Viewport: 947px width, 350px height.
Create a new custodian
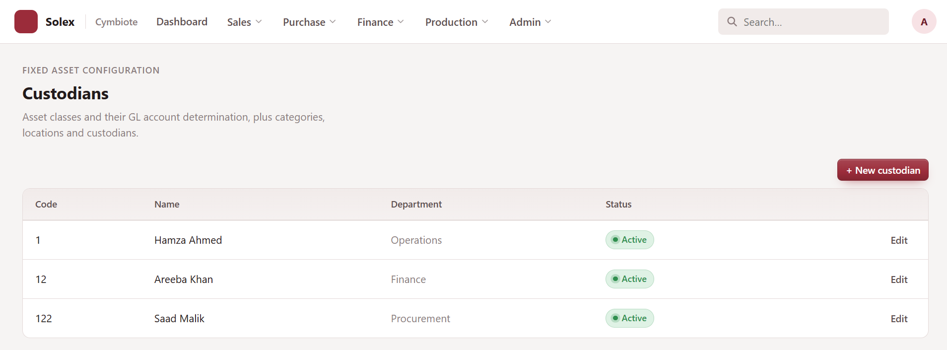click(882, 170)
